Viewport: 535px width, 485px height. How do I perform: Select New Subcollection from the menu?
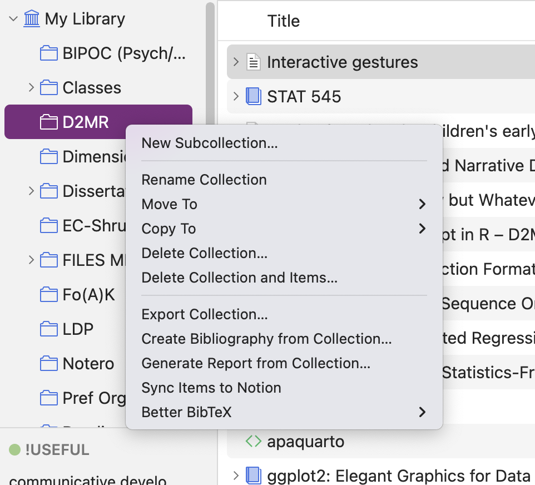[x=210, y=143]
